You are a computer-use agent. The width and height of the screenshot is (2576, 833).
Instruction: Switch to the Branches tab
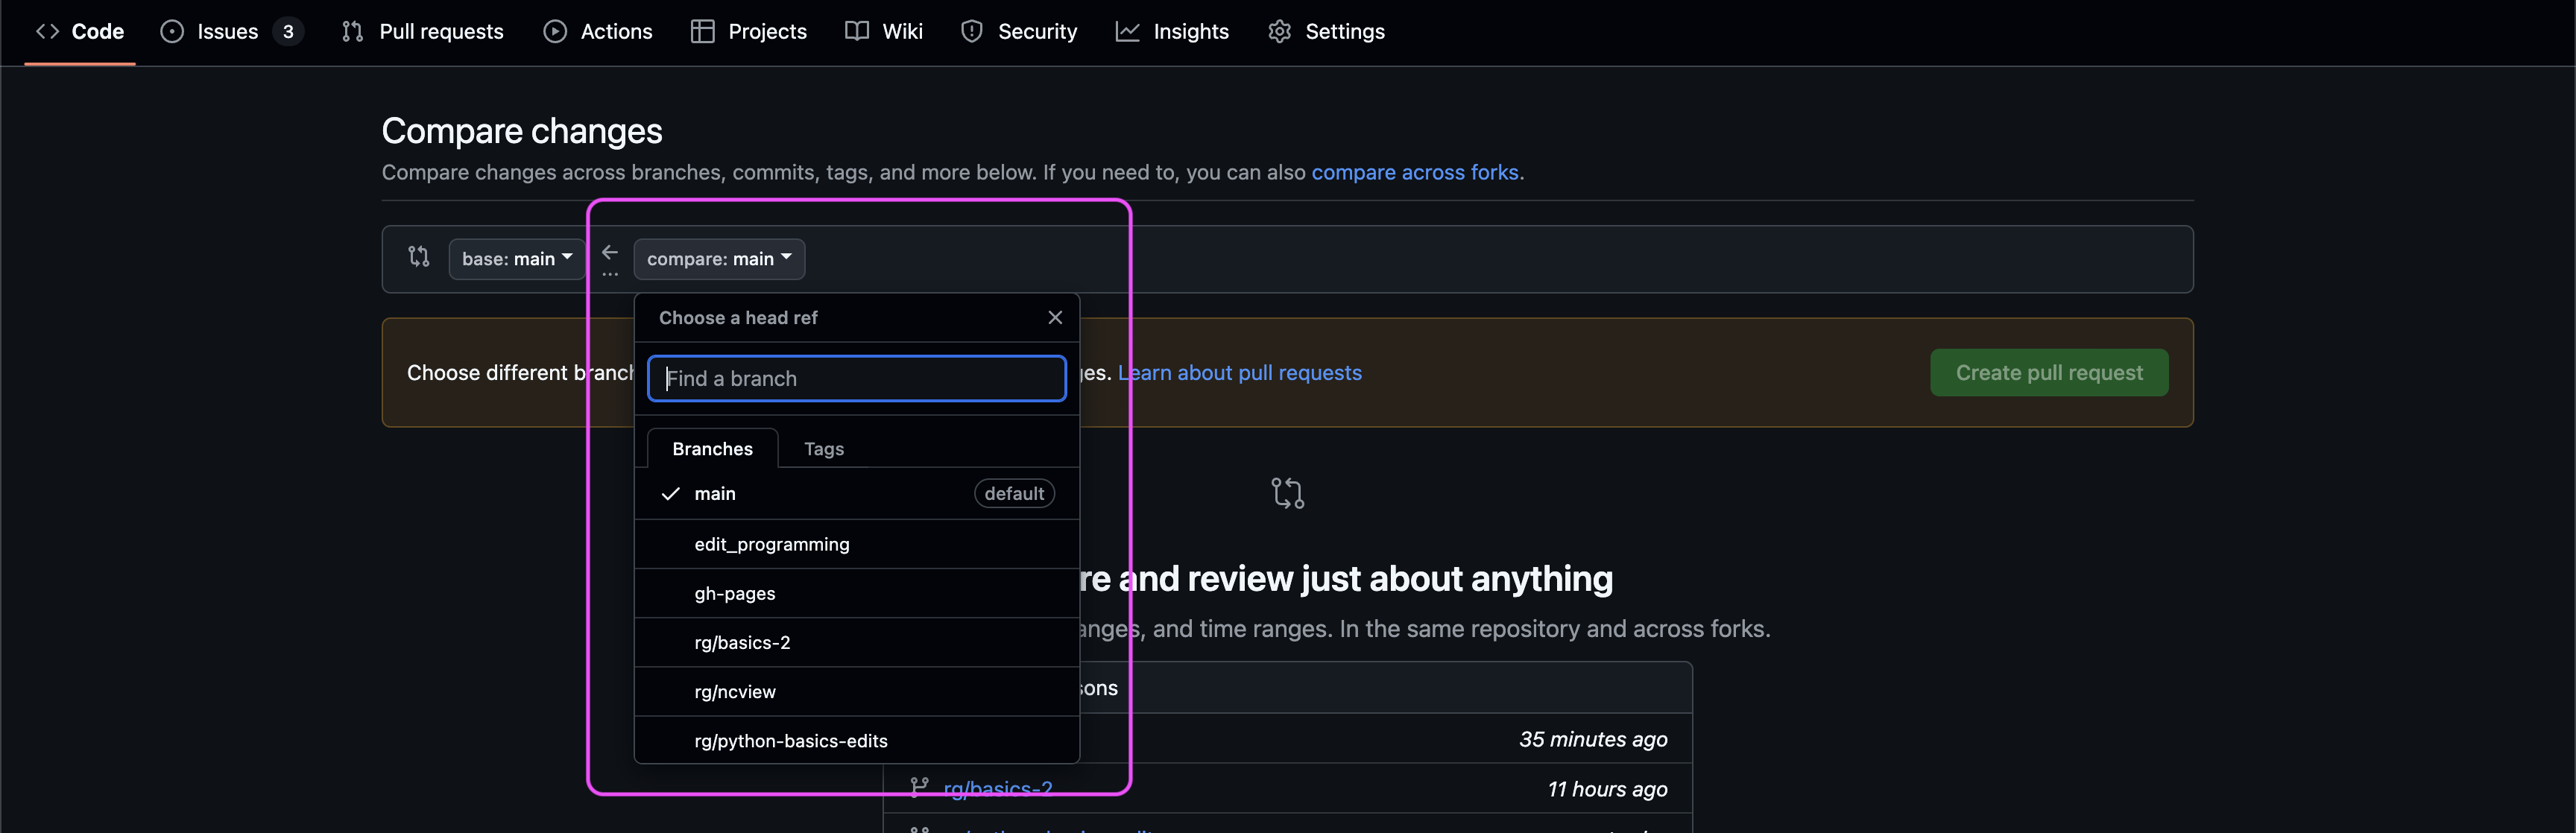(712, 449)
